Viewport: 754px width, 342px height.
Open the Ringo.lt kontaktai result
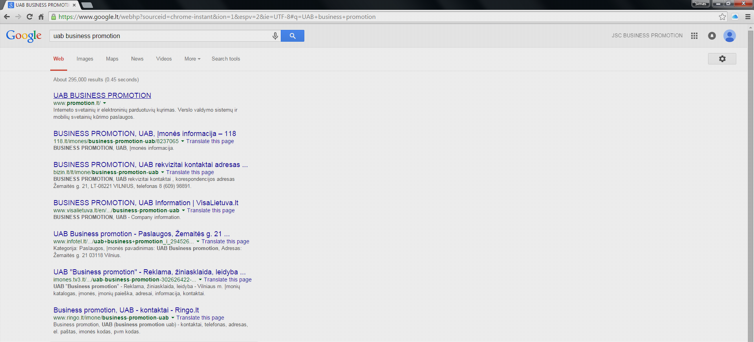(x=126, y=310)
